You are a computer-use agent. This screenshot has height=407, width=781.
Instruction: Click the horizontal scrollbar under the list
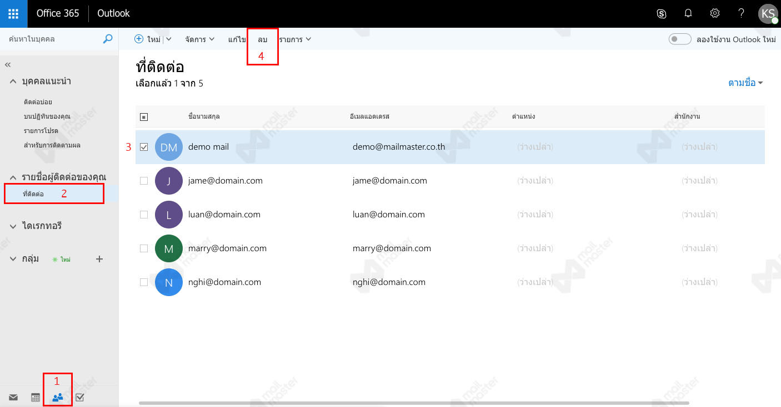click(x=414, y=403)
